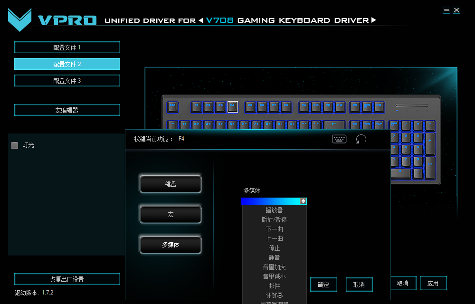This screenshot has width=475, height=304.
Task: Select the 键盘 function button
Action: [171, 184]
